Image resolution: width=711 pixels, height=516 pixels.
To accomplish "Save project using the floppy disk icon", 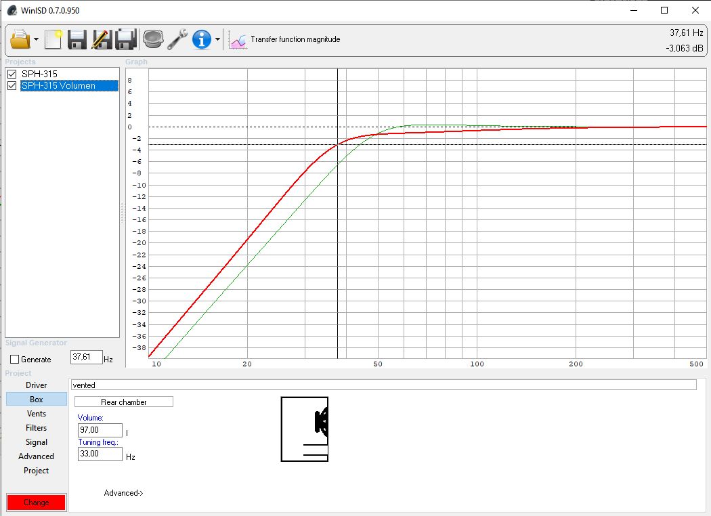I will [77, 39].
